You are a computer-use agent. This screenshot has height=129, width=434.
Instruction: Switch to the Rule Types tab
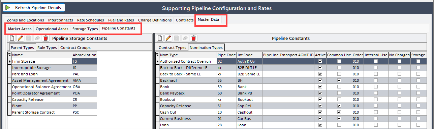point(47,48)
